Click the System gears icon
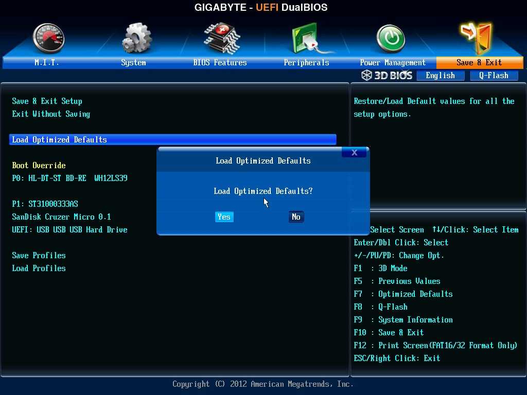Image resolution: width=527 pixels, height=395 pixels. 136,38
